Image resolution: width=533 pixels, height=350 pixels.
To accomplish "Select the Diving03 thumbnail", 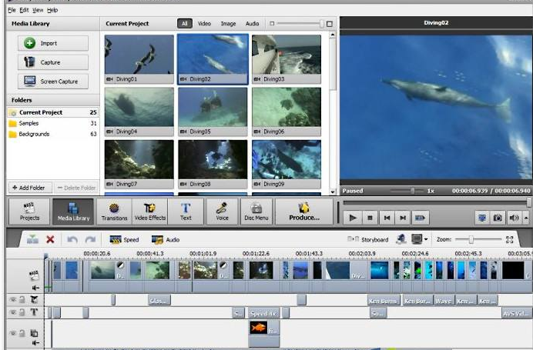I will click(x=287, y=59).
